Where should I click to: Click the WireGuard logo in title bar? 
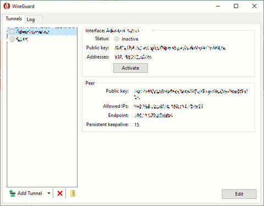(x=7, y=6)
